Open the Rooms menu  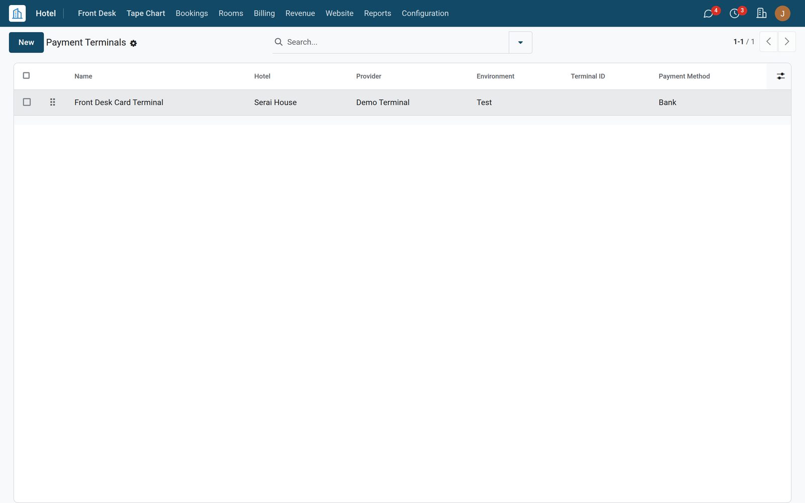click(231, 14)
